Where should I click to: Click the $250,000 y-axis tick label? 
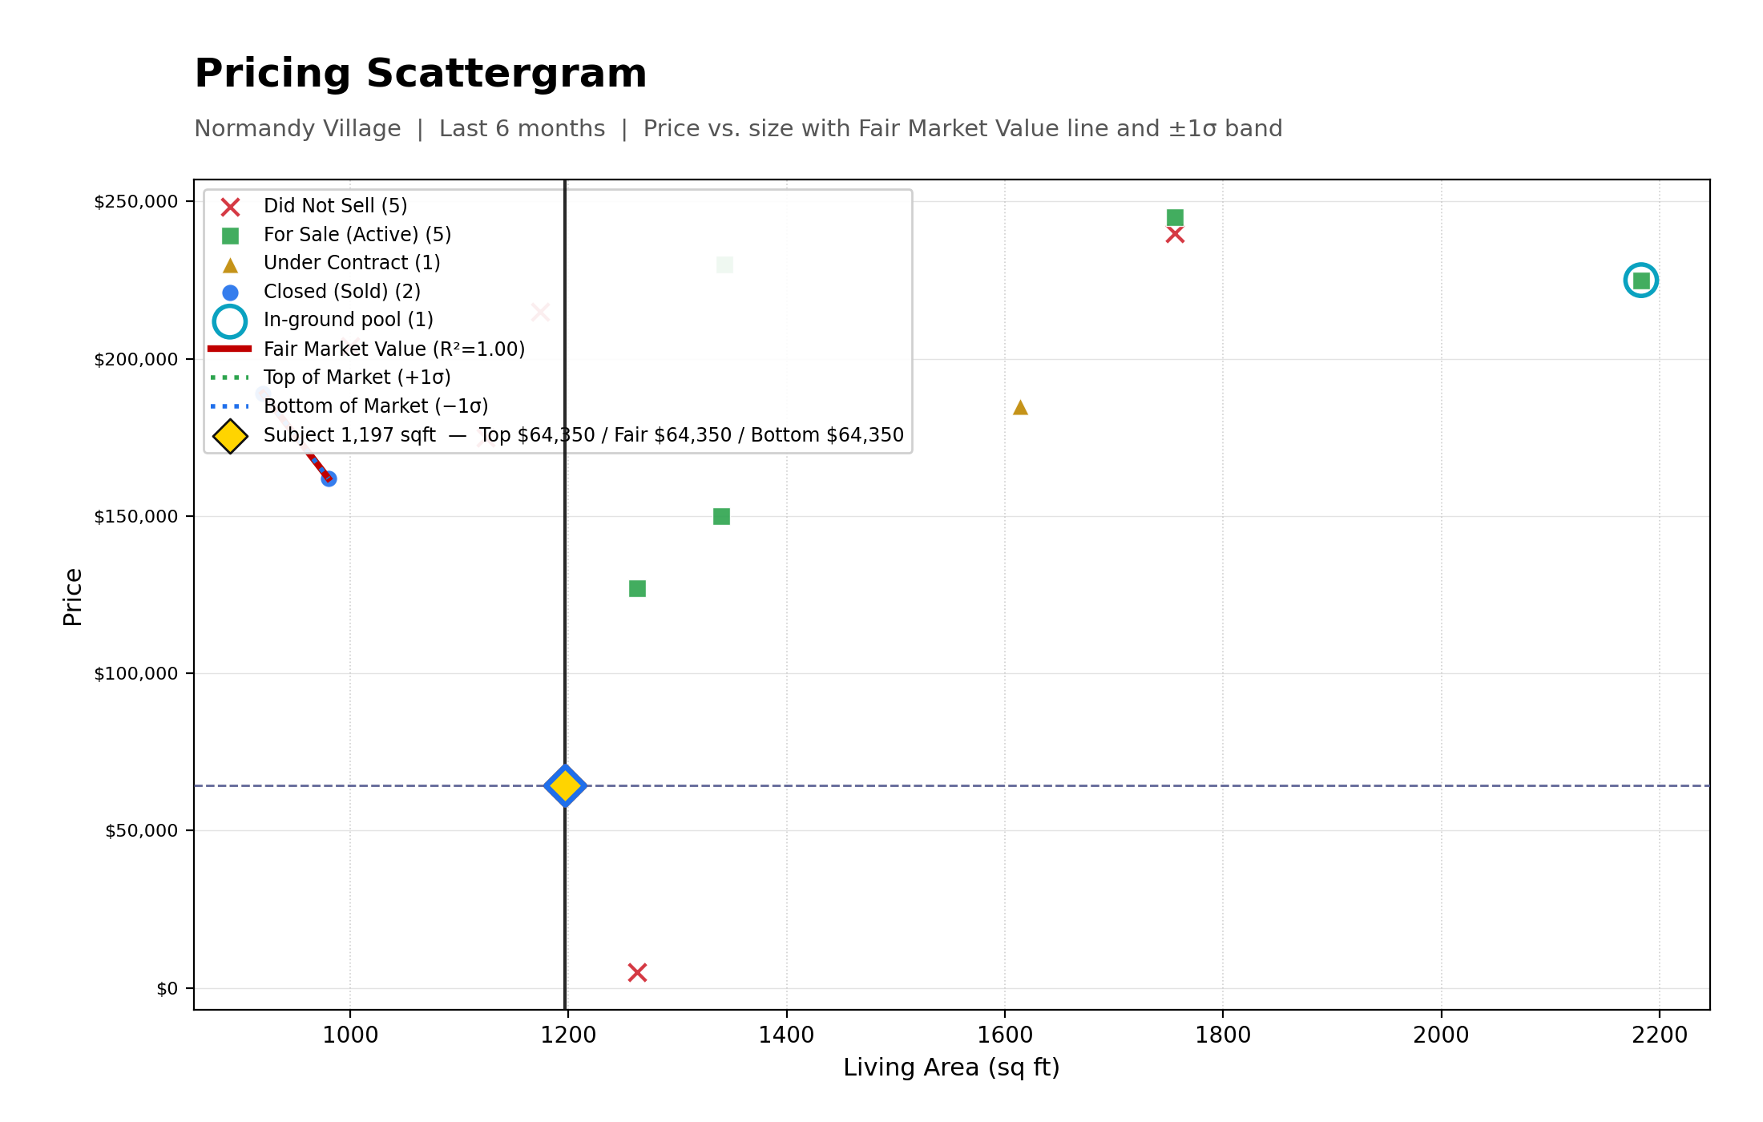[x=136, y=201]
